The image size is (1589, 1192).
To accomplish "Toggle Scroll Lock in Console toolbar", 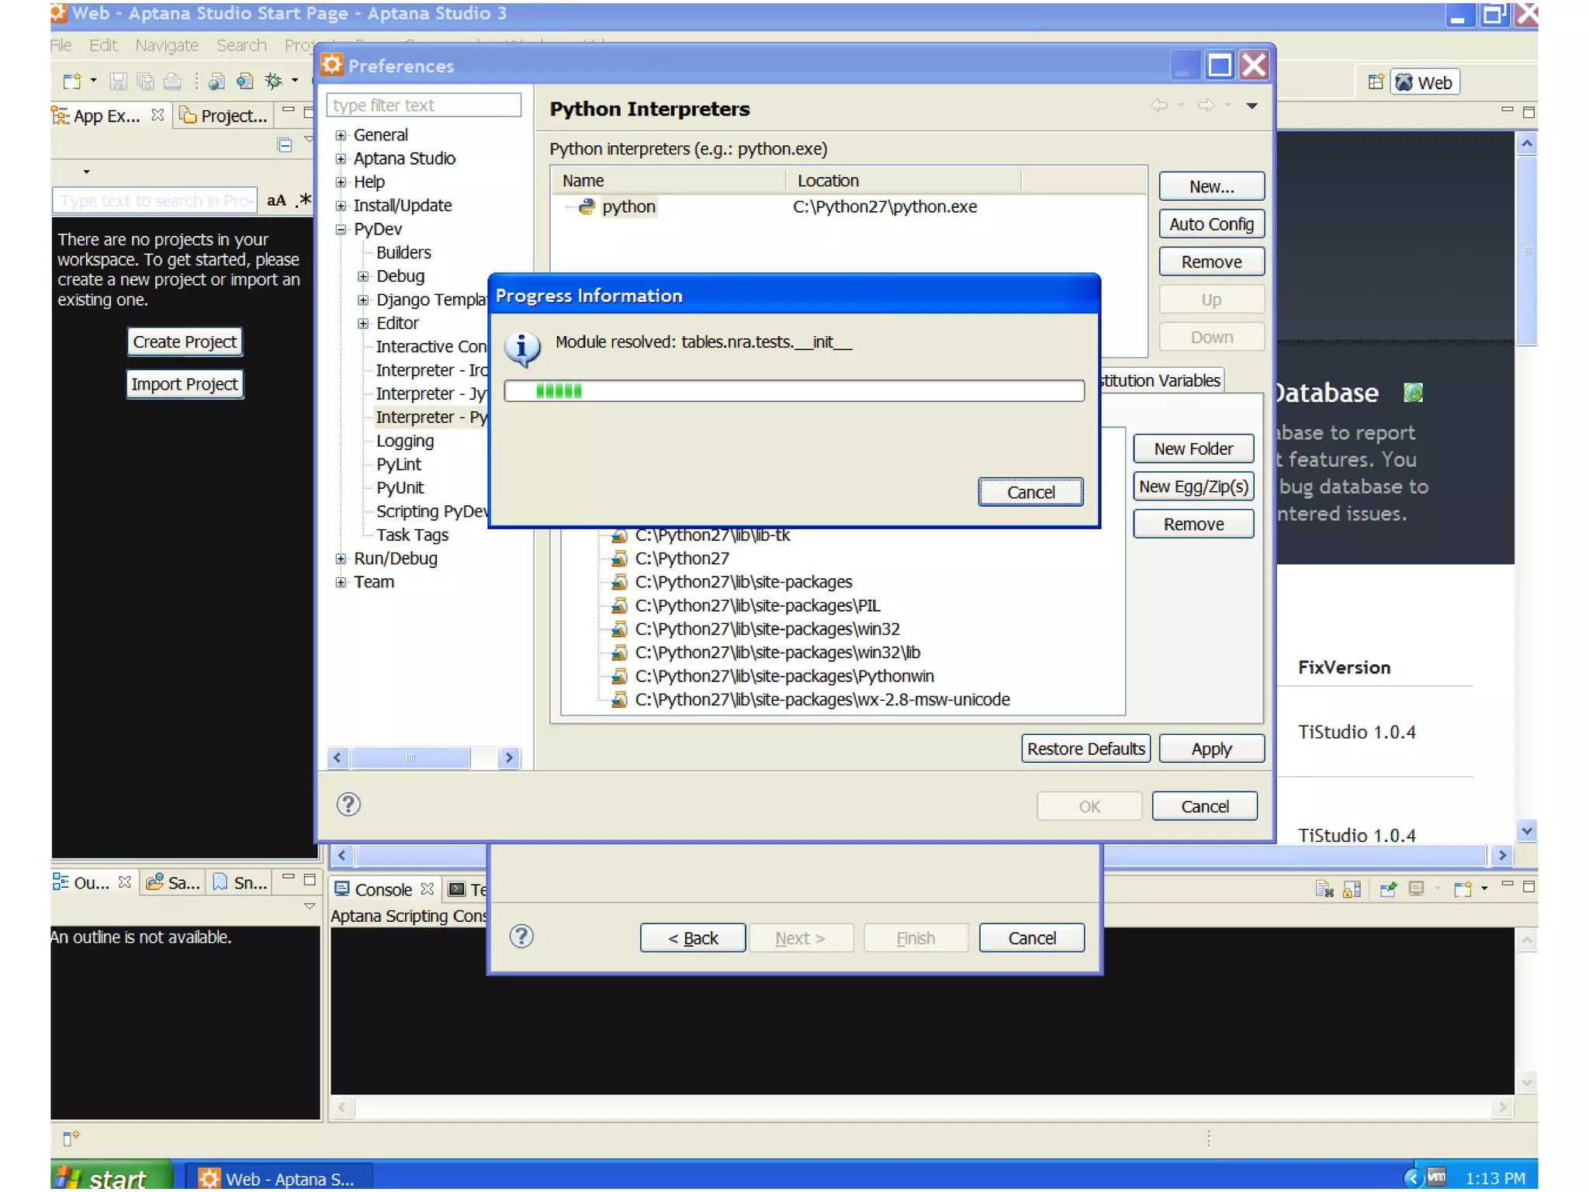I will pyautogui.click(x=1352, y=889).
